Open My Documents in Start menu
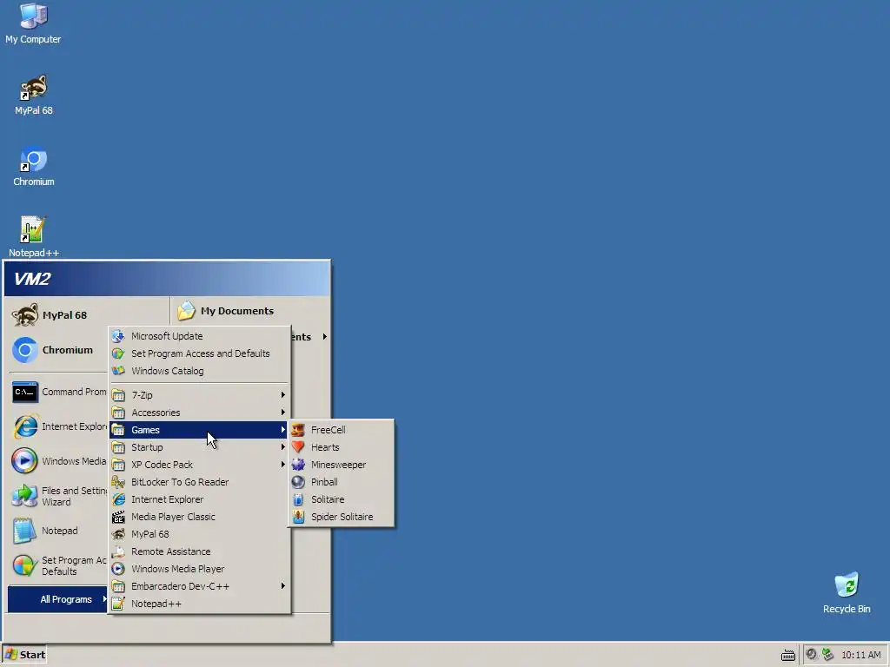890x667 pixels. [249, 311]
